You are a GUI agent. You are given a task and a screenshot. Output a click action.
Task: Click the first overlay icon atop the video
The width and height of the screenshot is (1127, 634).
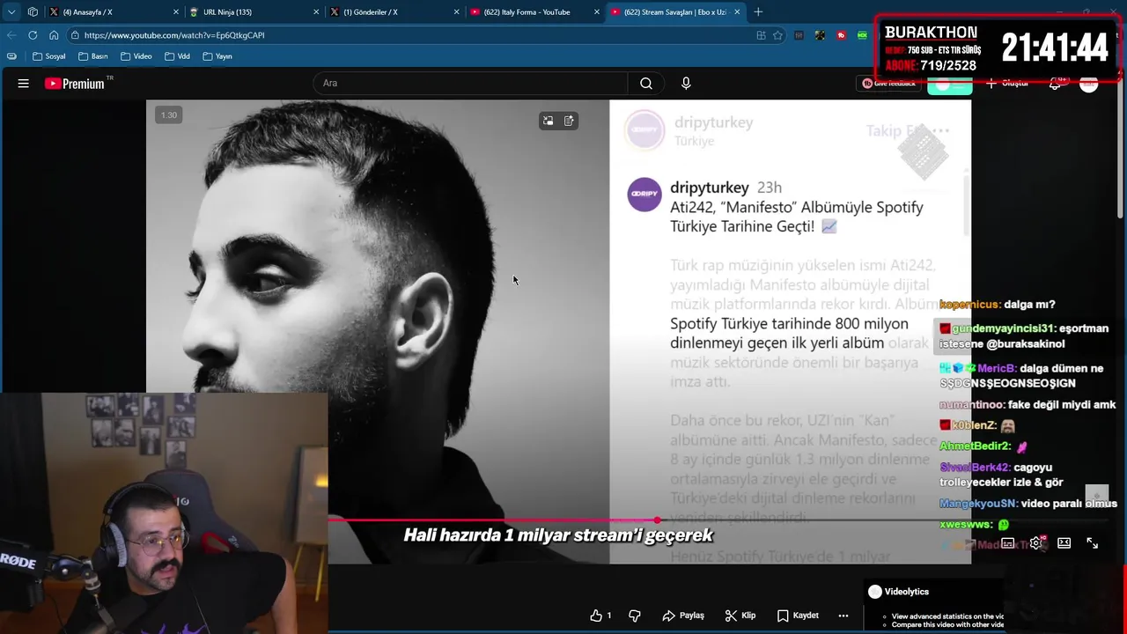pyautogui.click(x=548, y=122)
